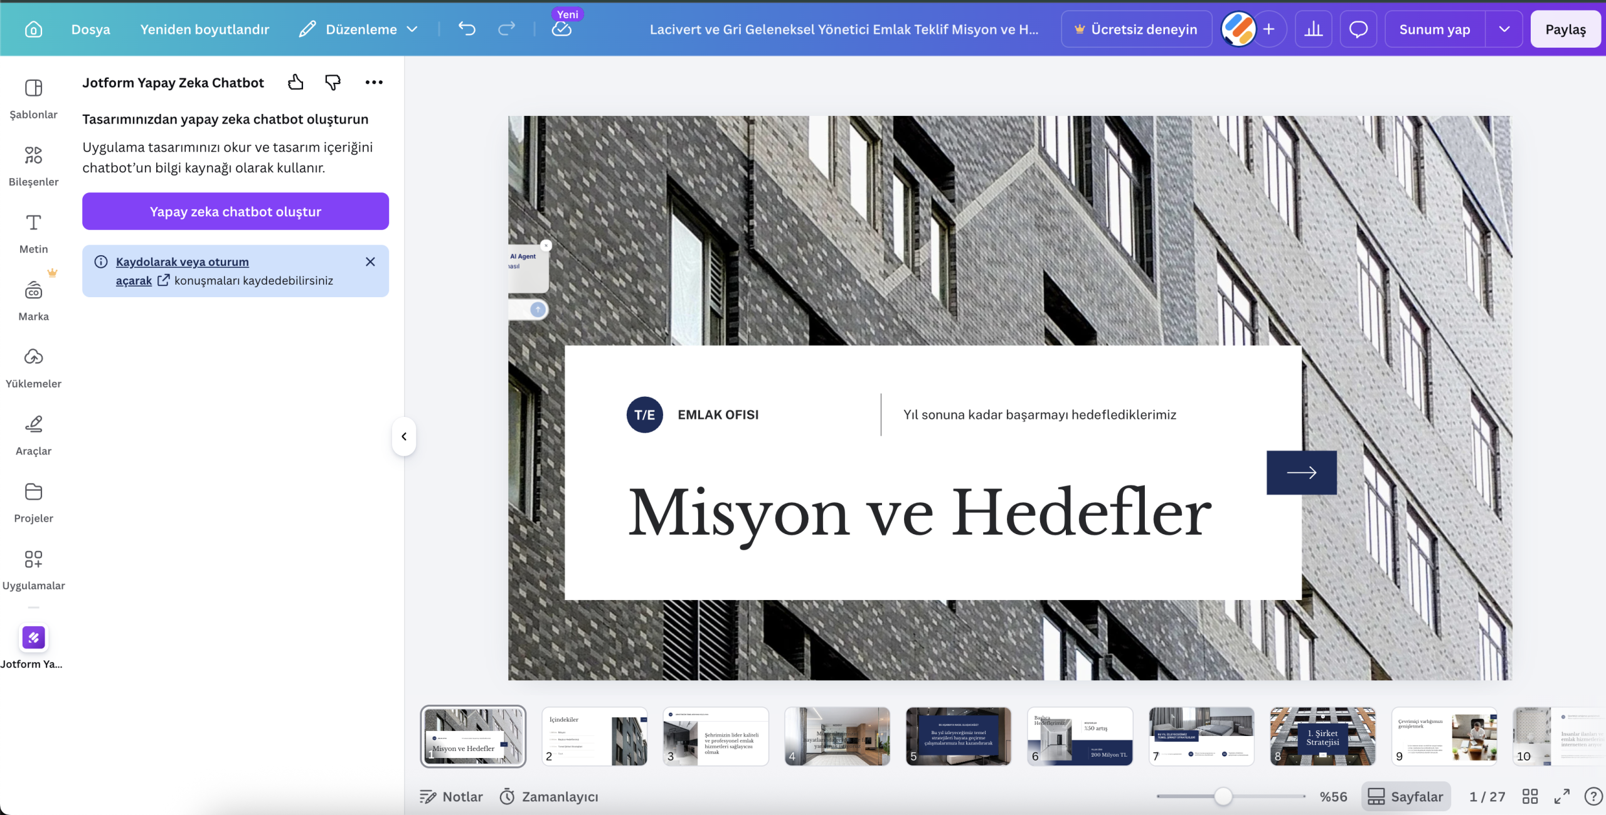Screen dimensions: 1606x815
Task: Open the Sunum yap dropdown arrow
Action: pos(1504,29)
